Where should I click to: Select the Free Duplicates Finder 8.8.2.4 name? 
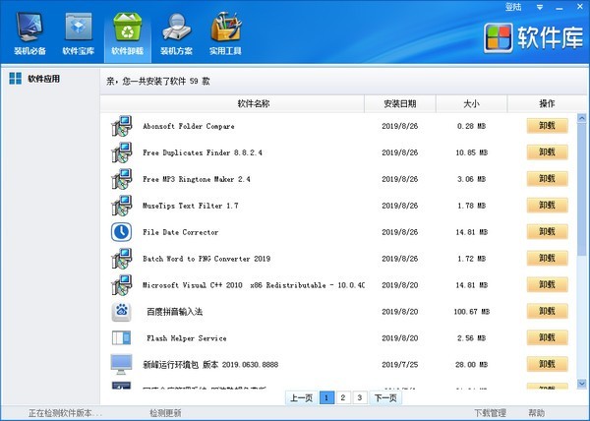tap(203, 152)
